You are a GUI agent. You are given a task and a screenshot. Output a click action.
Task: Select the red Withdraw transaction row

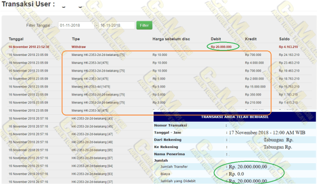coord(159,47)
